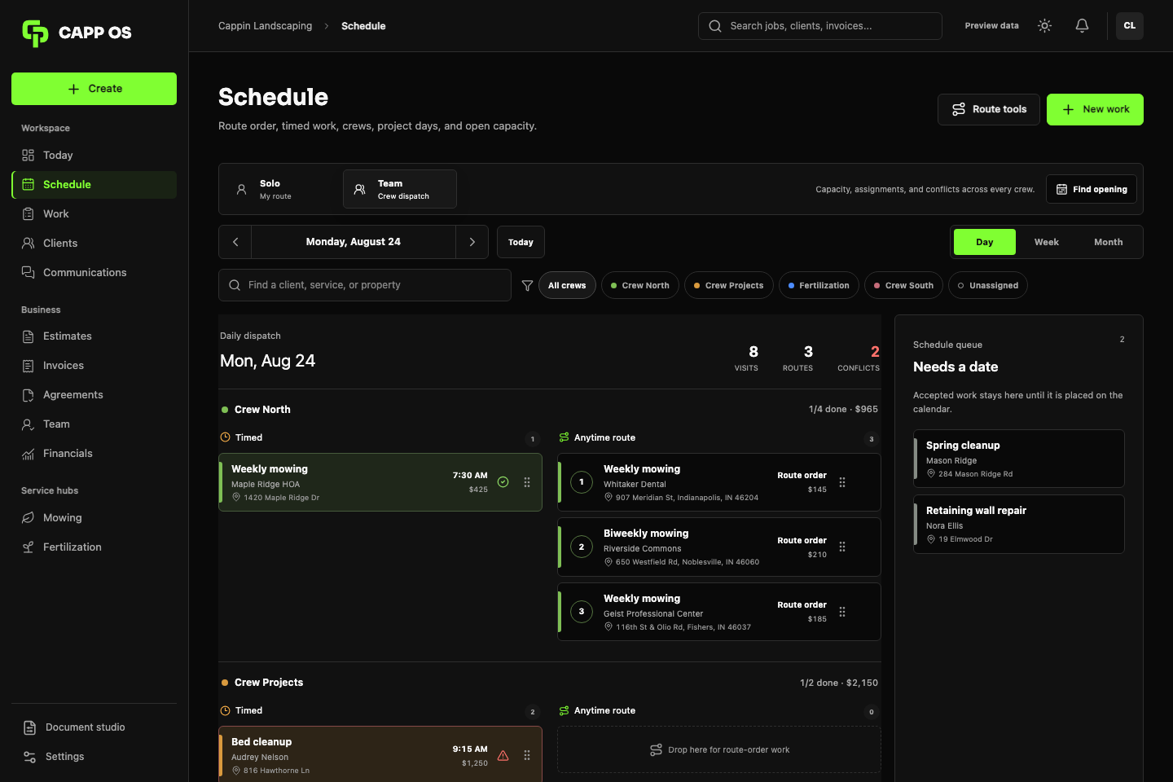Screen dimensions: 1173x782
Task: Open Team in sidebar
Action: coord(94,424)
